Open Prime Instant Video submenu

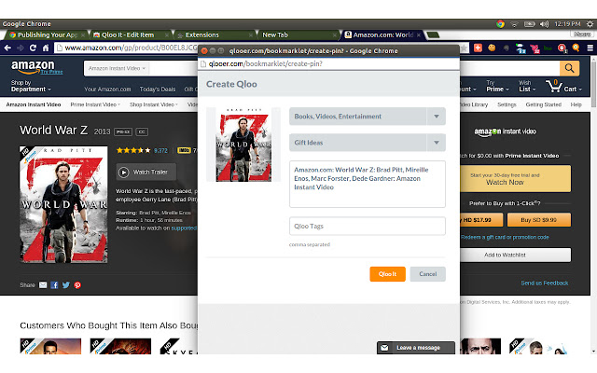click(x=95, y=104)
